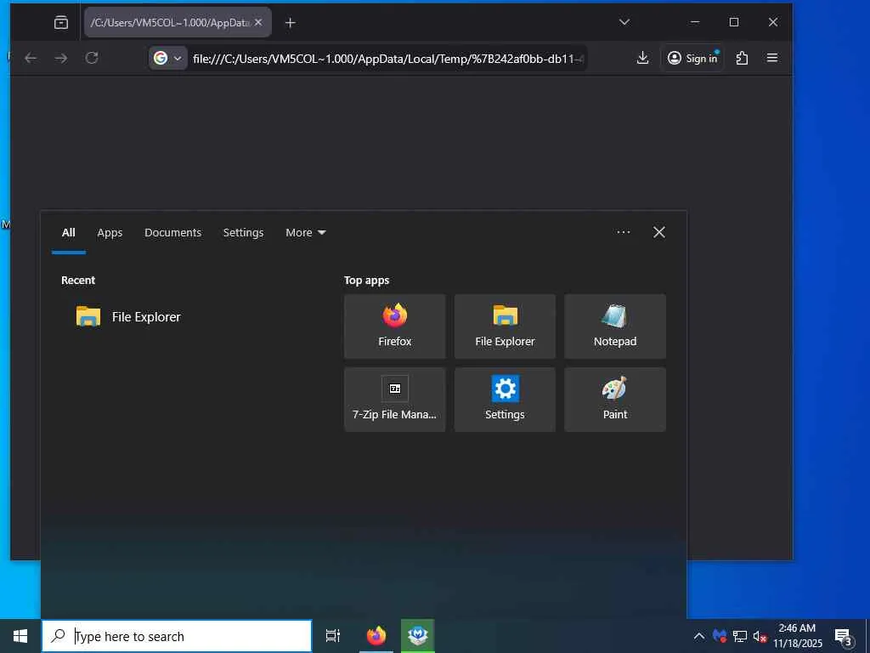Open the Firefox hamburger menu
Screen dimensions: 870x653
pyautogui.click(x=771, y=58)
